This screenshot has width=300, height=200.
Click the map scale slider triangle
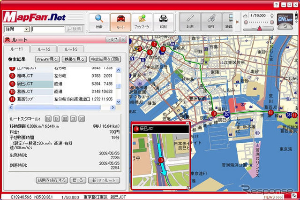(259, 28)
